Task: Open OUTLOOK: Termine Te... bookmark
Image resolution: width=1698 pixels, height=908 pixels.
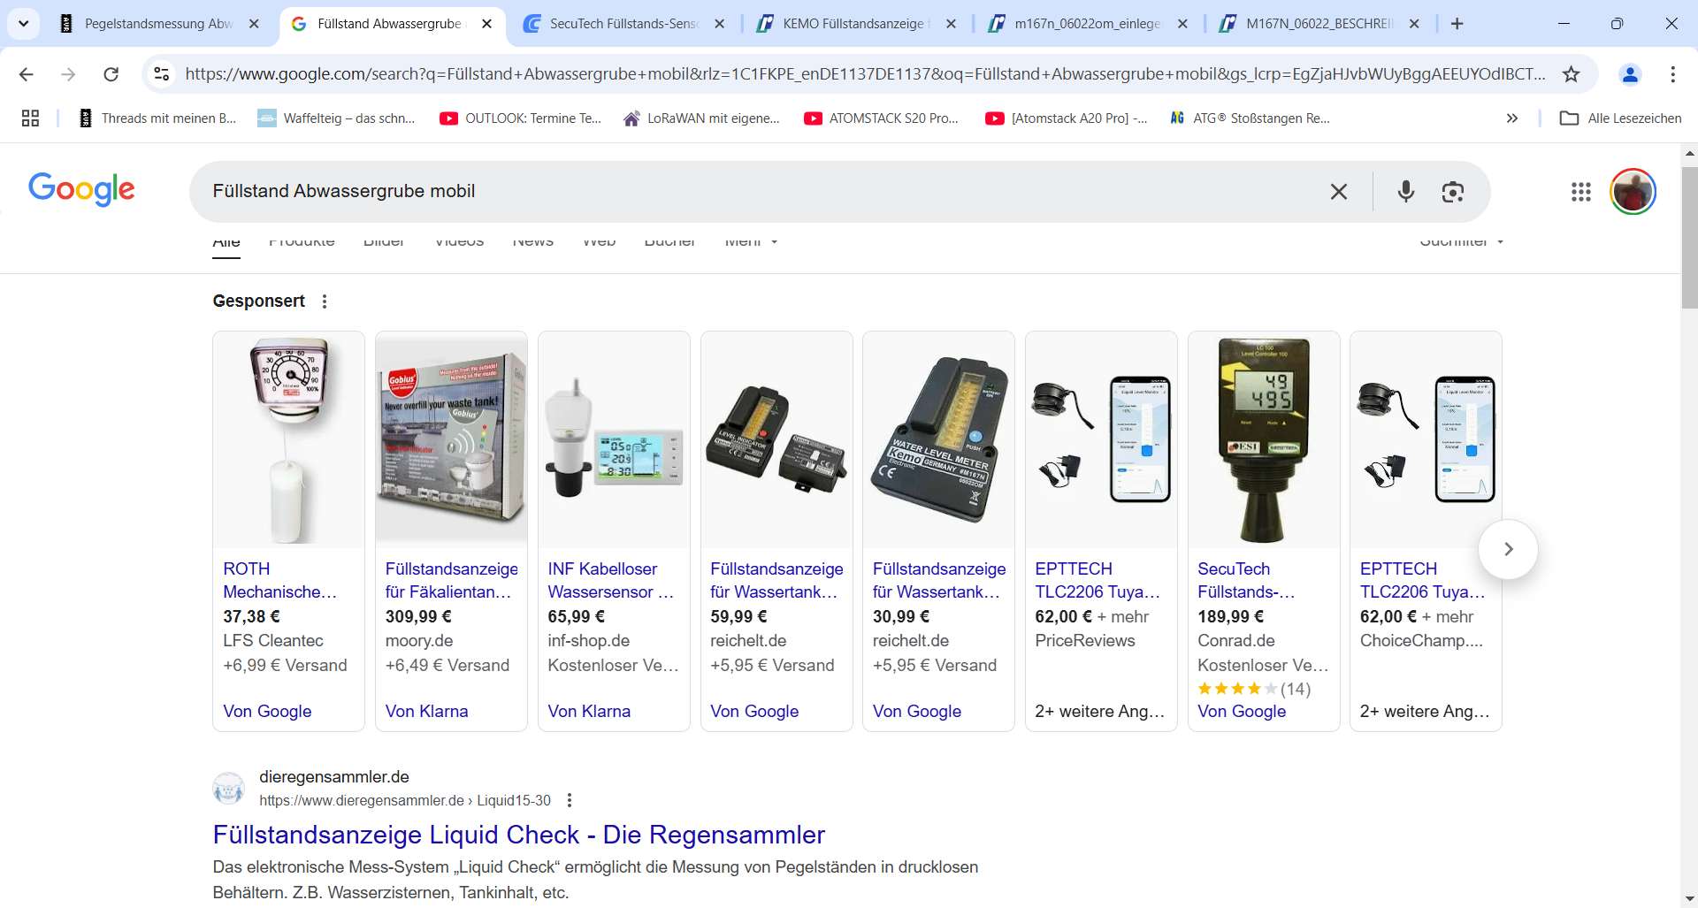Action: (x=521, y=118)
